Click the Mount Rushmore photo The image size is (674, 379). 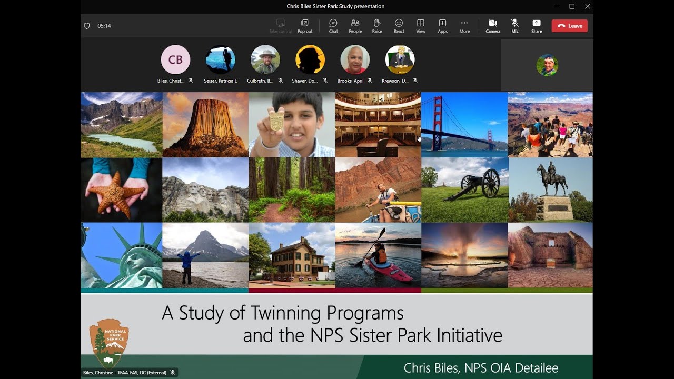[x=205, y=190]
